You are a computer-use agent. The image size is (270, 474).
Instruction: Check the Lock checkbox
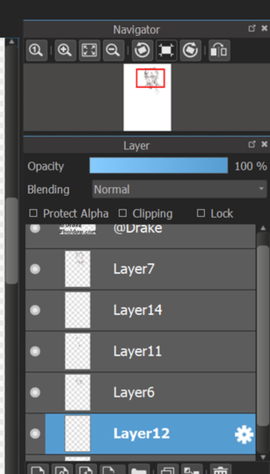click(201, 213)
